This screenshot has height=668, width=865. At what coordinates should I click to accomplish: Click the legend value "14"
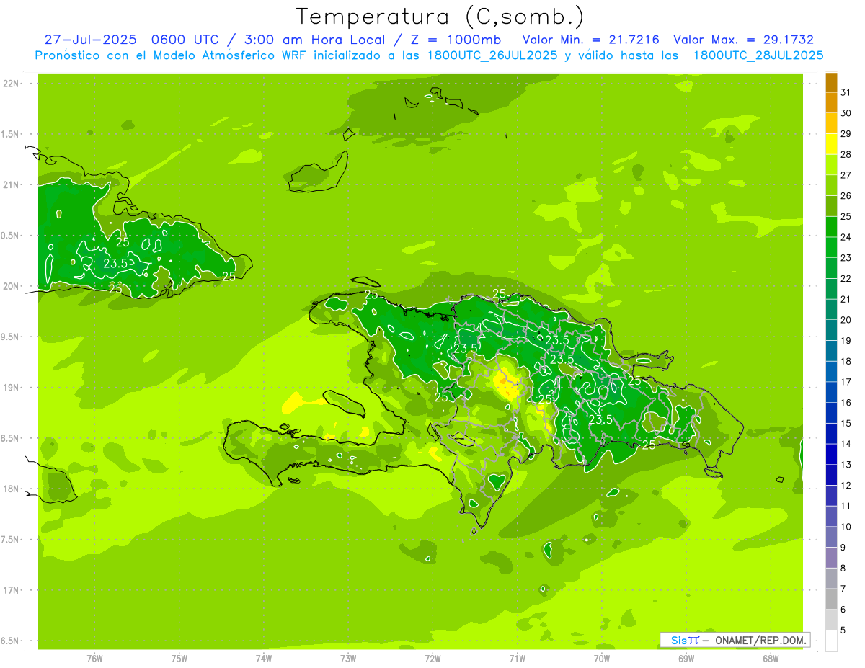pyautogui.click(x=846, y=444)
